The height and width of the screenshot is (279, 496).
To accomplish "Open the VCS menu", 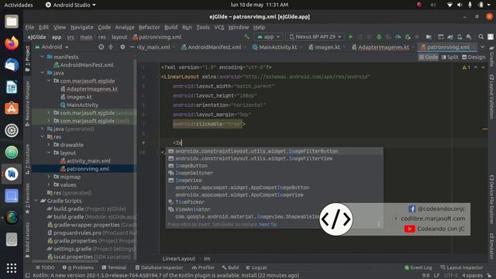I will point(219,27).
